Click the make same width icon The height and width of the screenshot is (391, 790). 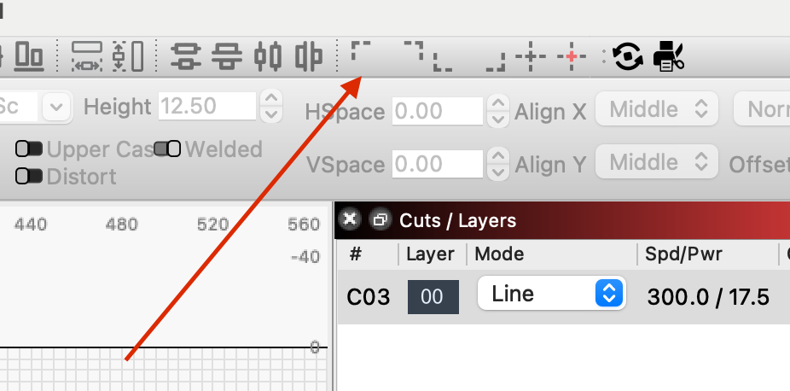(87, 56)
